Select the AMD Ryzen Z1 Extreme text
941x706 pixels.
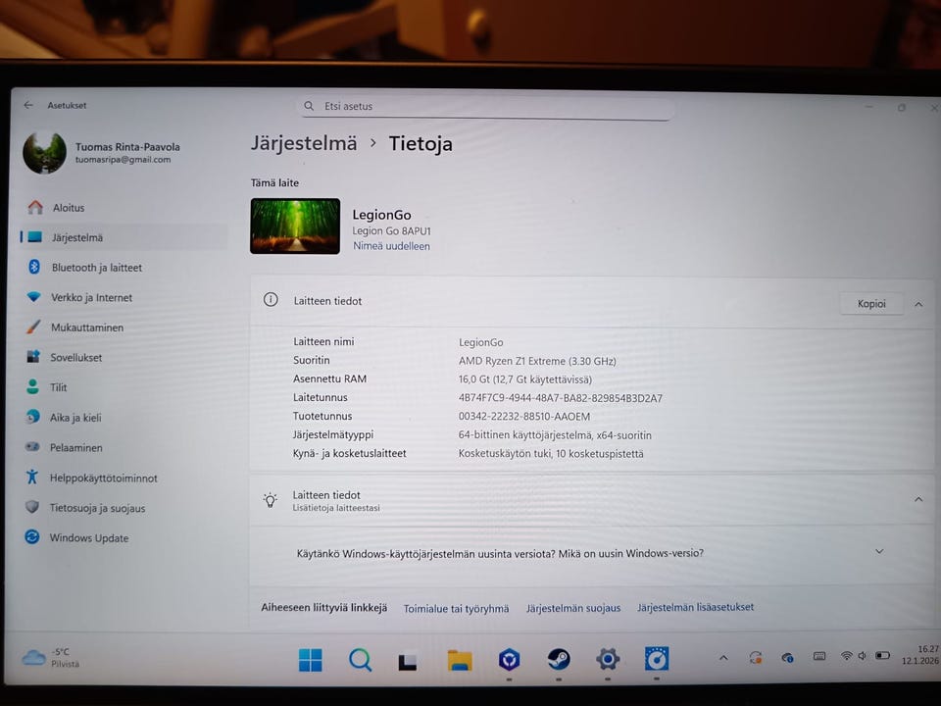click(x=537, y=361)
